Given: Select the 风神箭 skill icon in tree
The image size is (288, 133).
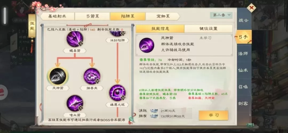Looking at the screenshot, I should [x=58, y=75].
